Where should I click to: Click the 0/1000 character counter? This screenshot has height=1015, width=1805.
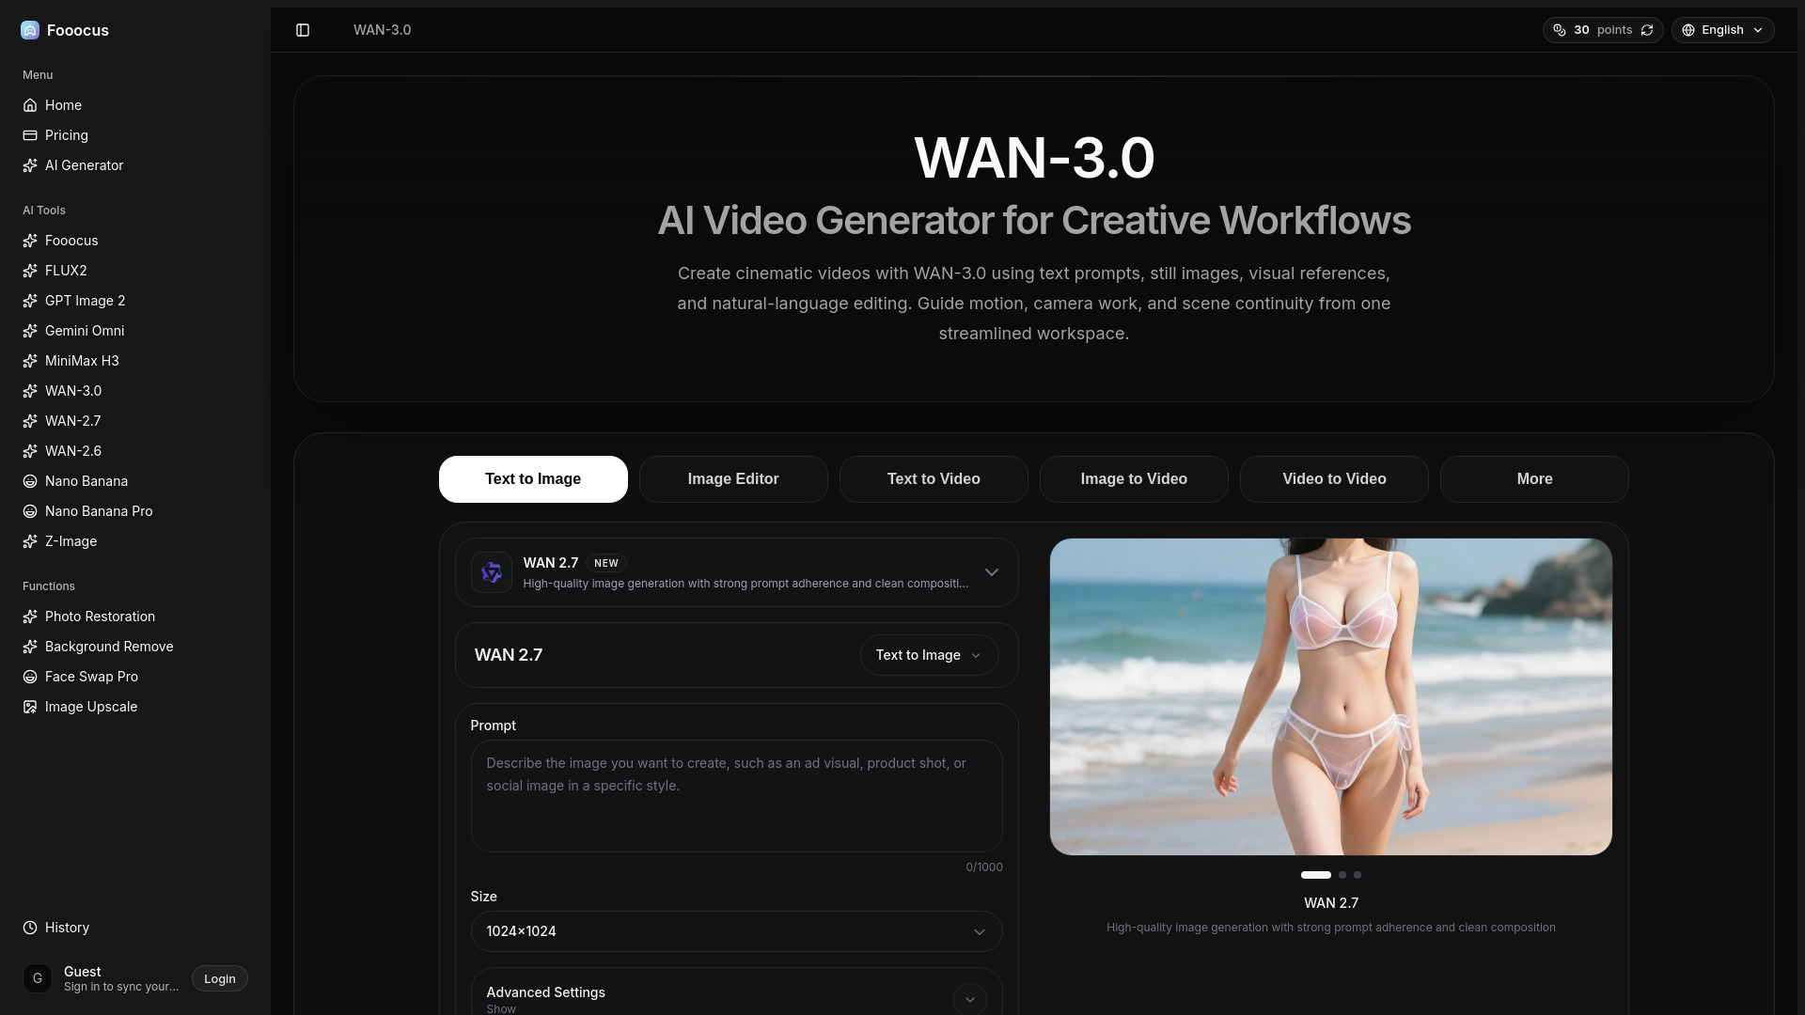pos(984,867)
